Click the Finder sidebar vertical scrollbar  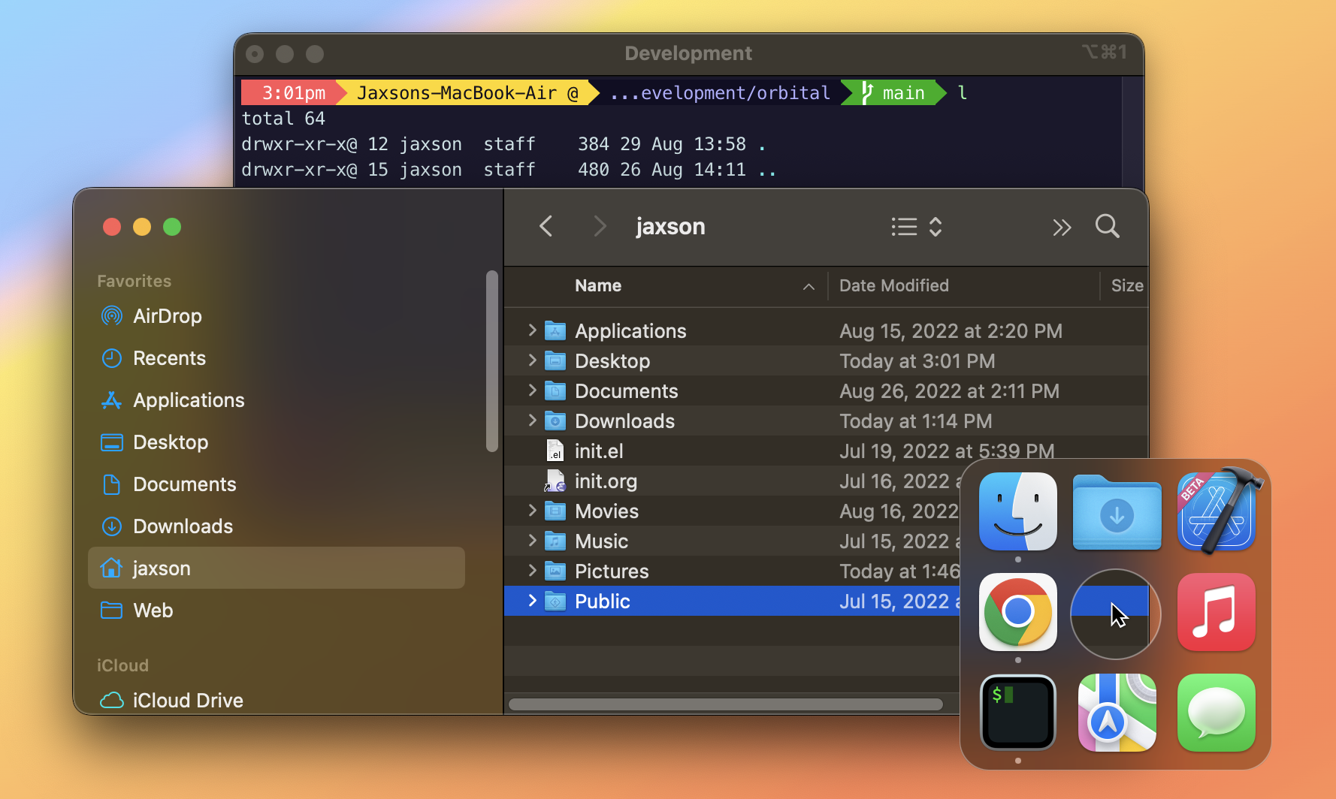tap(492, 360)
